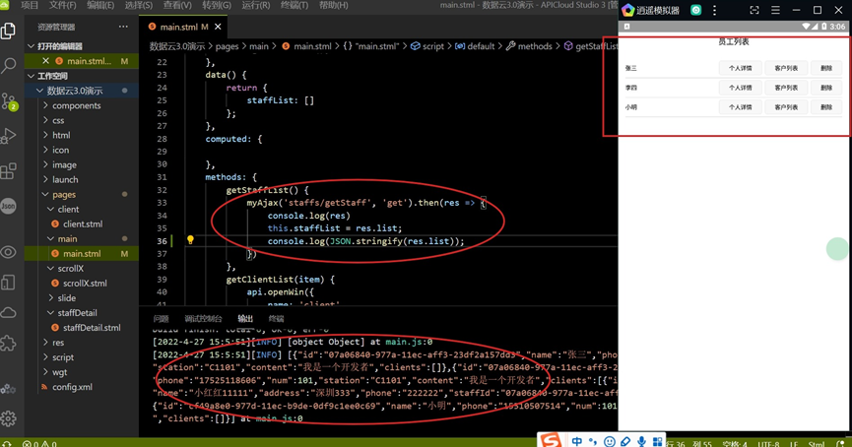The height and width of the screenshot is (447, 852).
Task: Open Source Control icon with badge 2
Action: click(x=9, y=101)
